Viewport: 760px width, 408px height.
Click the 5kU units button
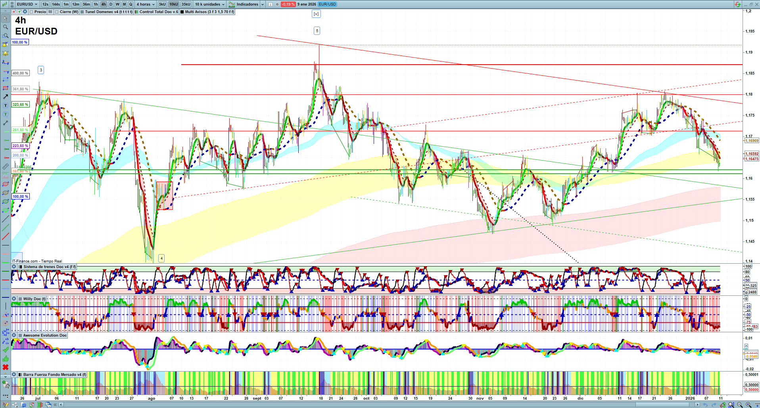pyautogui.click(x=162, y=4)
